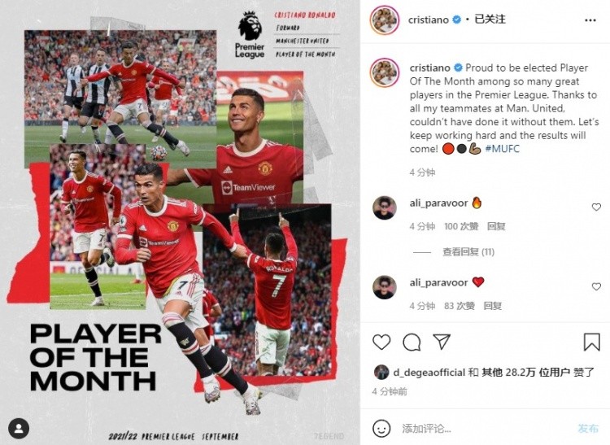Like ali_paravoor's fire emoji comment
The height and width of the screenshot is (445, 610).
coord(596,207)
